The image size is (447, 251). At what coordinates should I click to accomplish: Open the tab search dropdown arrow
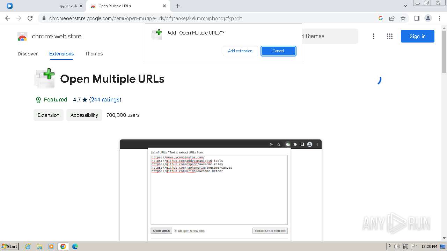(405, 6)
